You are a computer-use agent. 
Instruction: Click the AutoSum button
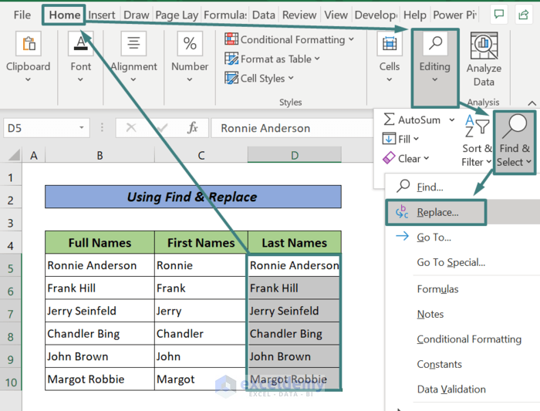tap(413, 120)
